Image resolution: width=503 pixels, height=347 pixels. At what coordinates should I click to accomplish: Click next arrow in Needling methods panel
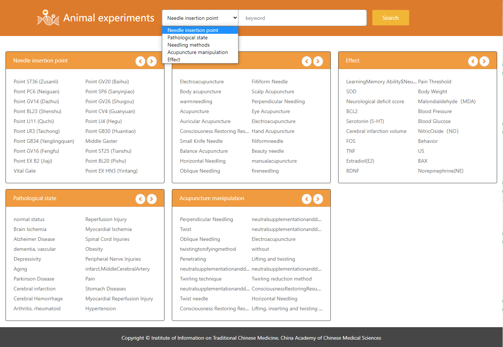pos(318,61)
